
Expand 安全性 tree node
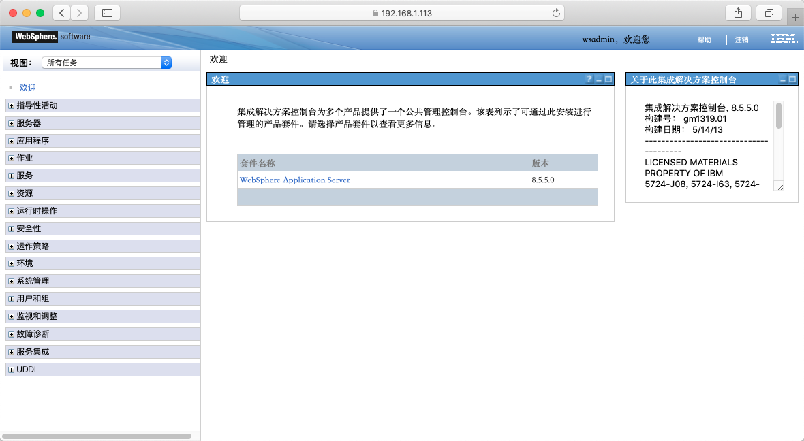pyautogui.click(x=12, y=229)
